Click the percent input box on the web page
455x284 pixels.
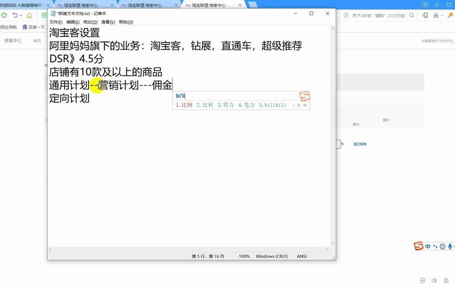(x=338, y=144)
